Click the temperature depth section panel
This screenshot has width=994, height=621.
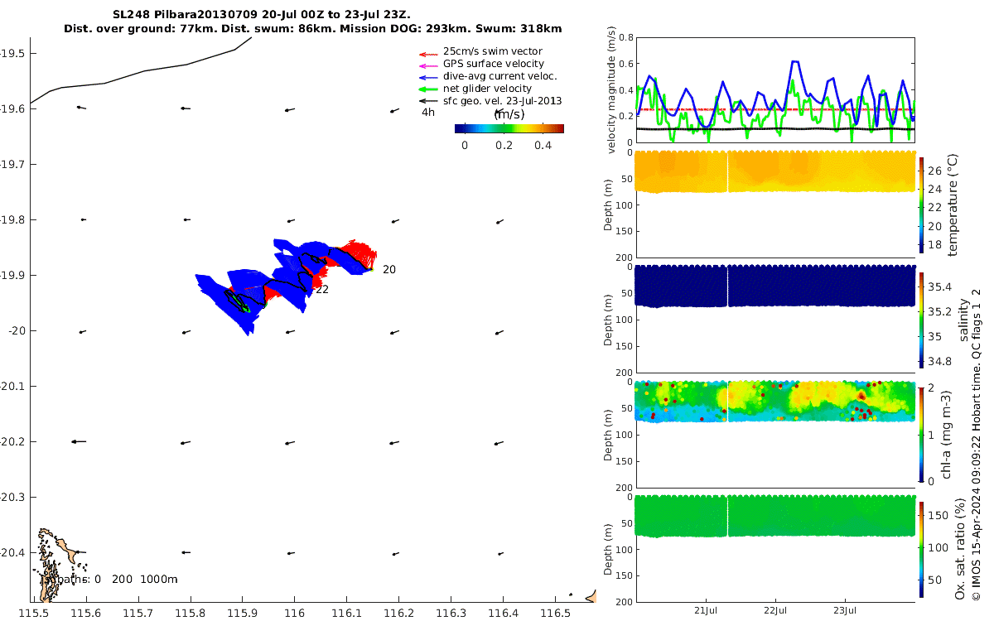(774, 203)
